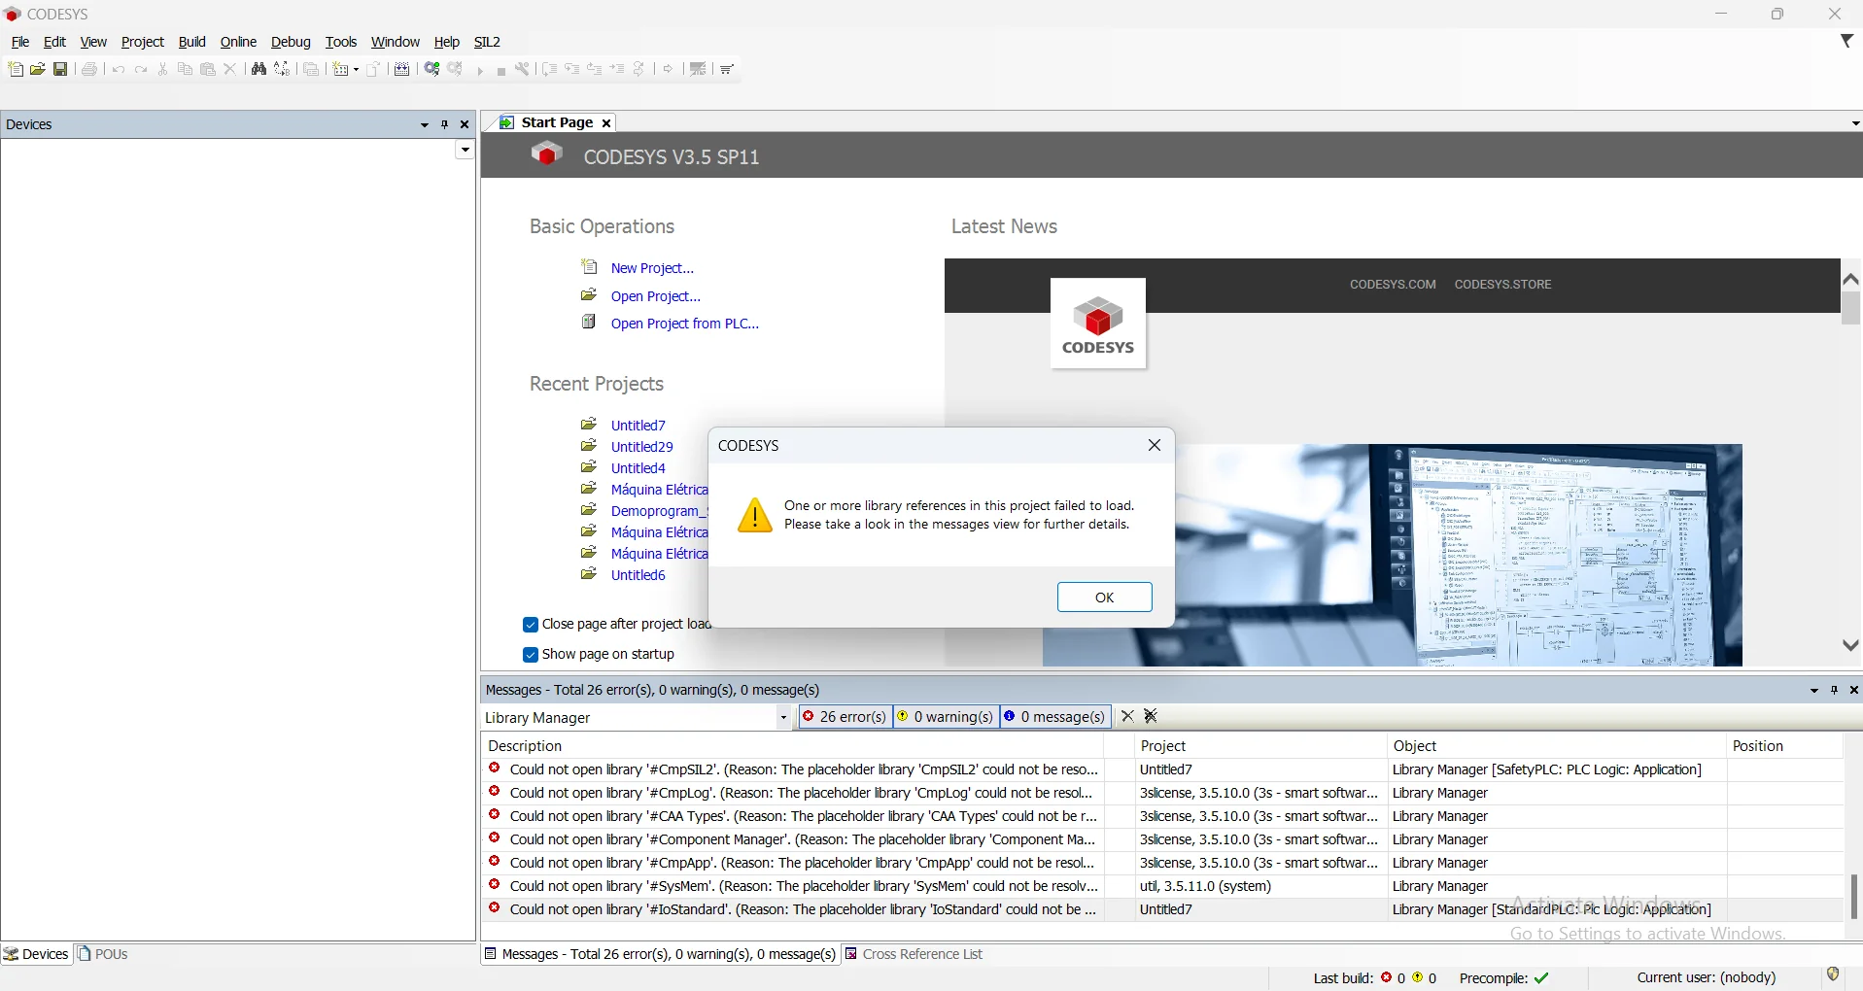Click the wrench tool toolbar icon
The width and height of the screenshot is (1863, 991).
[x=523, y=69]
